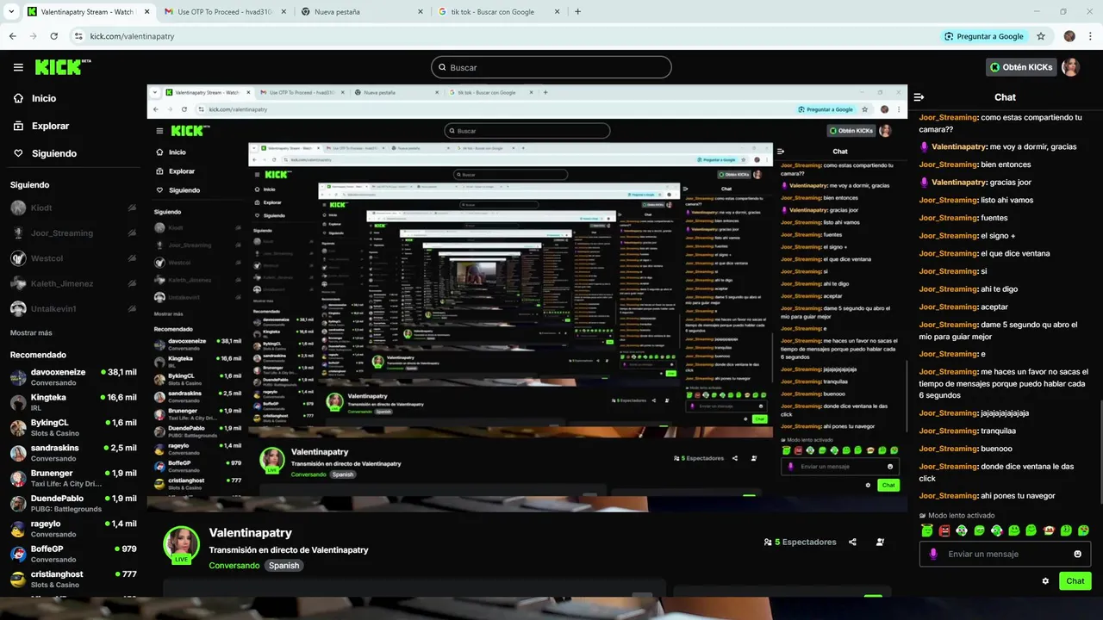This screenshot has height=620, width=1103.
Task: Click Modo lento activado notice above the emotes
Action: click(x=957, y=516)
